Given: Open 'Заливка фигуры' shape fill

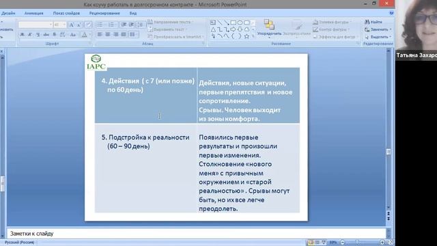Looking at the screenshot, I should tap(332, 22).
